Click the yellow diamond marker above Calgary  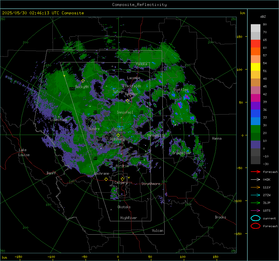[x=122, y=179]
